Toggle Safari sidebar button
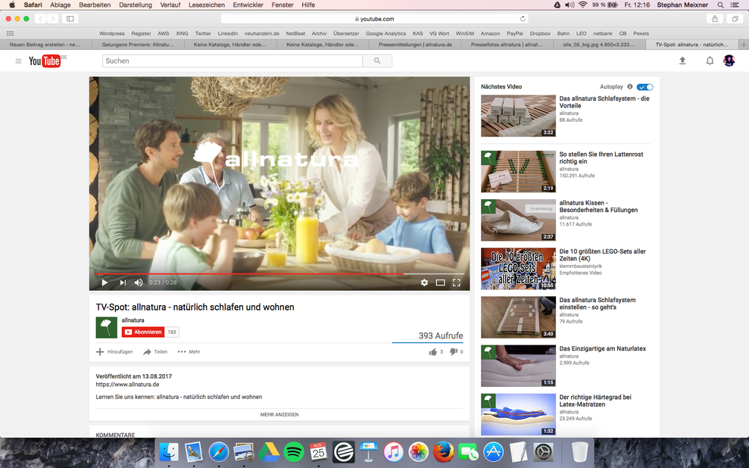This screenshot has height=468, width=749. [70, 19]
